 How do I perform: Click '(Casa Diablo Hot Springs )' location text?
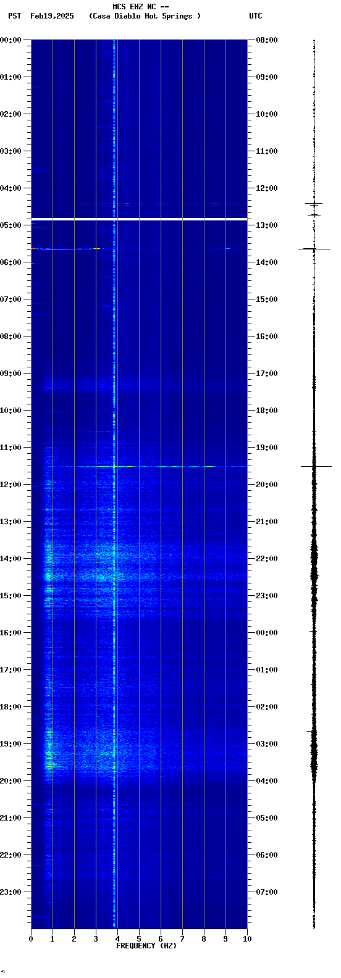tap(145, 16)
